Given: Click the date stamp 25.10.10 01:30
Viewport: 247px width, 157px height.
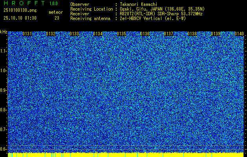Looking at the screenshot, I should [x=20, y=18].
